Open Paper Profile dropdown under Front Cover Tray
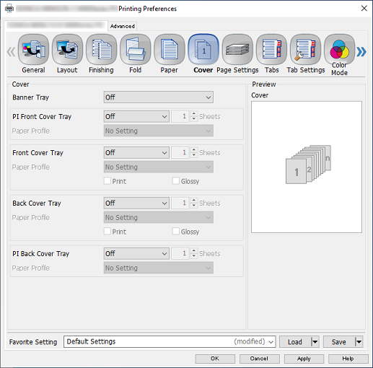Viewport: 373px width, 368px height. 159,167
